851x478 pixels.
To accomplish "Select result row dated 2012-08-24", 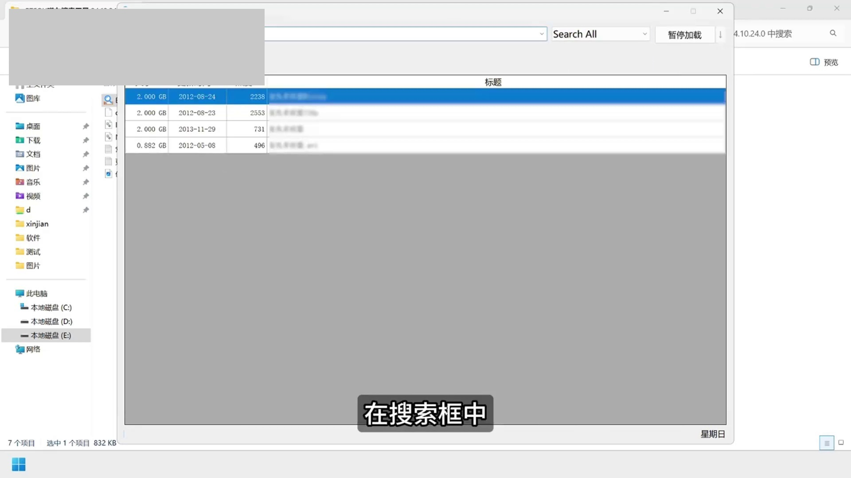I will pos(425,96).
